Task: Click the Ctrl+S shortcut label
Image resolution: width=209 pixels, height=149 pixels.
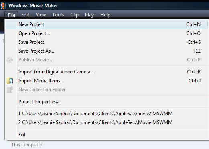Action: 194,42
